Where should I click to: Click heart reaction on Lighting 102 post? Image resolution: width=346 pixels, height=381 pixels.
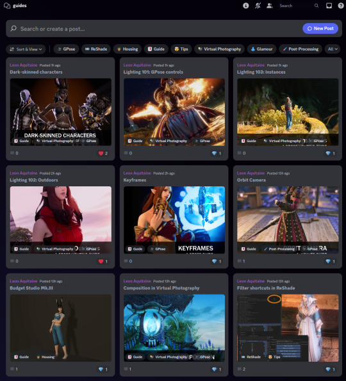pyautogui.click(x=103, y=261)
